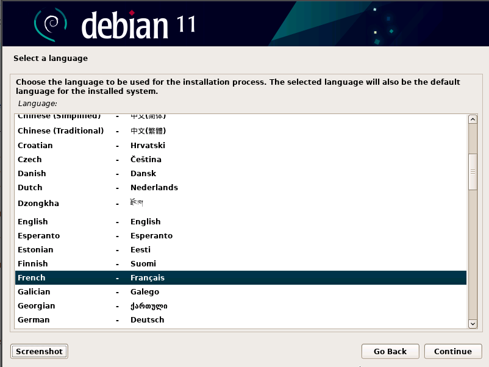Select Georgian language entry
The image size is (489, 367).
37,306
